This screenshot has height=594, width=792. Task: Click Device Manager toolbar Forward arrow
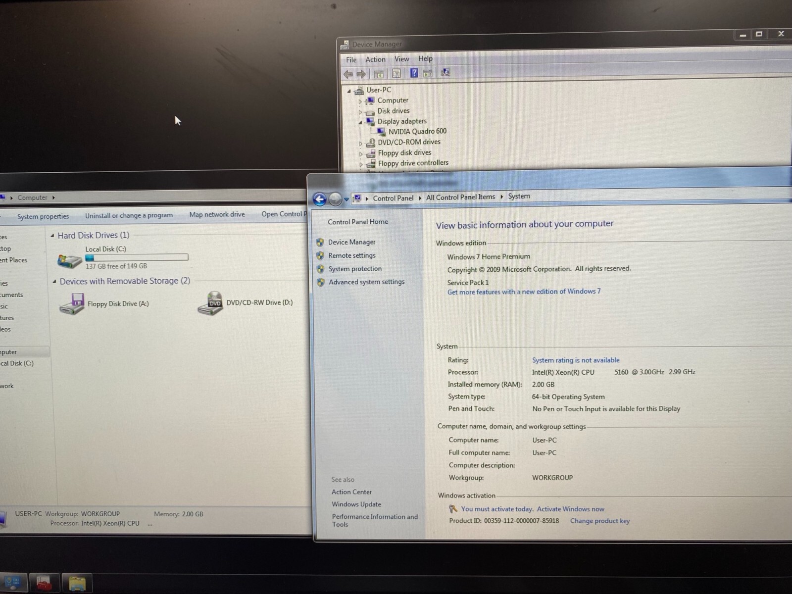361,74
